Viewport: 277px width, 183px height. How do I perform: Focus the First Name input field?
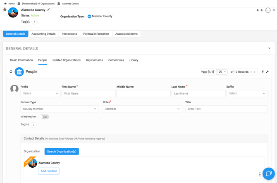click(x=88, y=93)
